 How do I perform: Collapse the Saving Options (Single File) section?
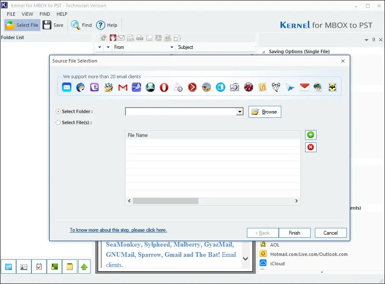pyautogui.click(x=263, y=52)
